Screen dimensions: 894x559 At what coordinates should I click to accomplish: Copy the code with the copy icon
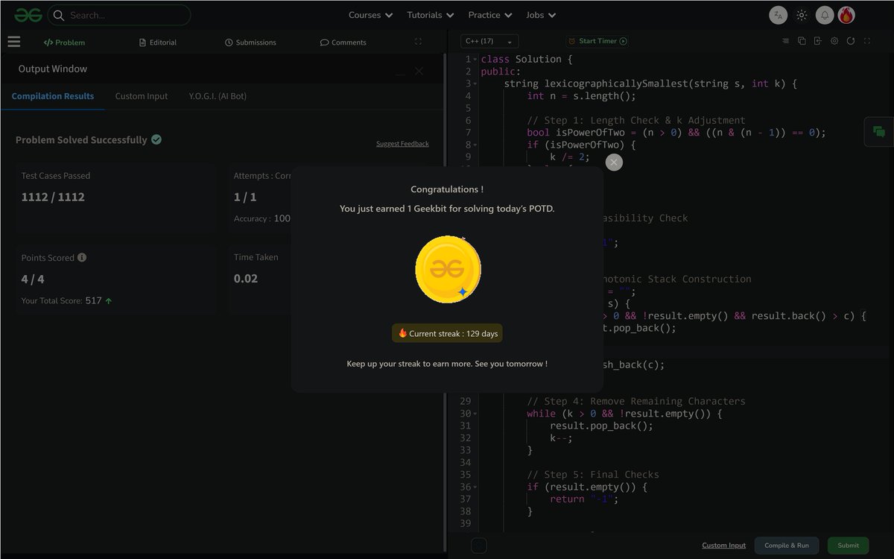(x=802, y=41)
